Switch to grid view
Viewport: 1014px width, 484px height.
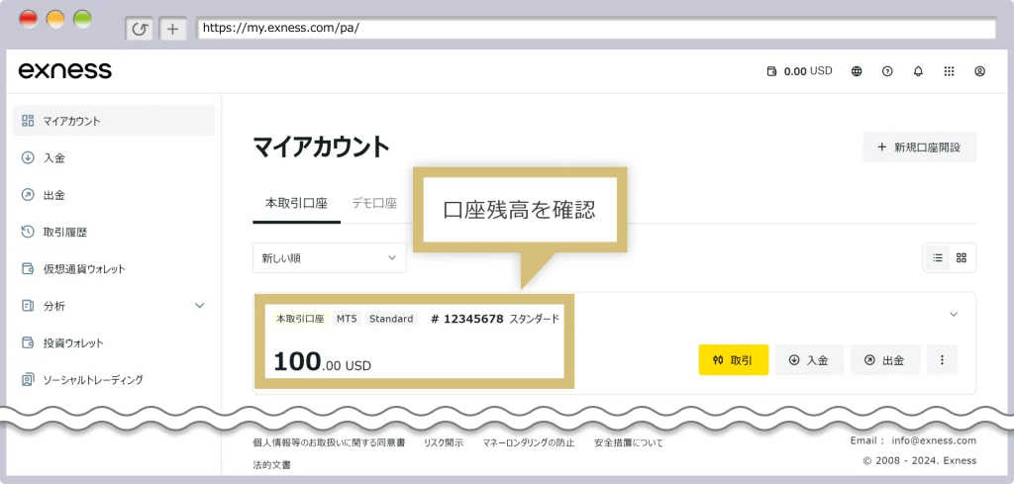click(x=962, y=257)
